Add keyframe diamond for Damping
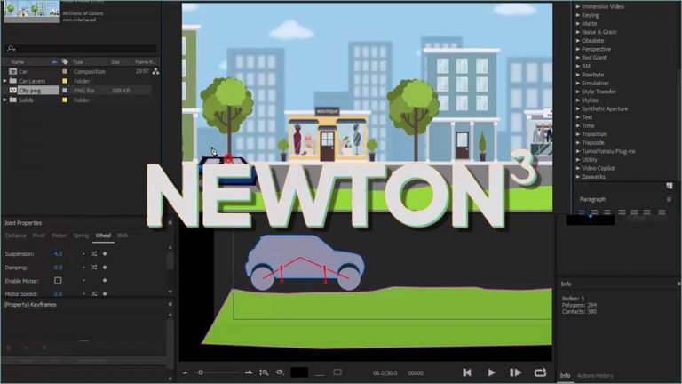The width and height of the screenshot is (682, 384). tap(105, 268)
